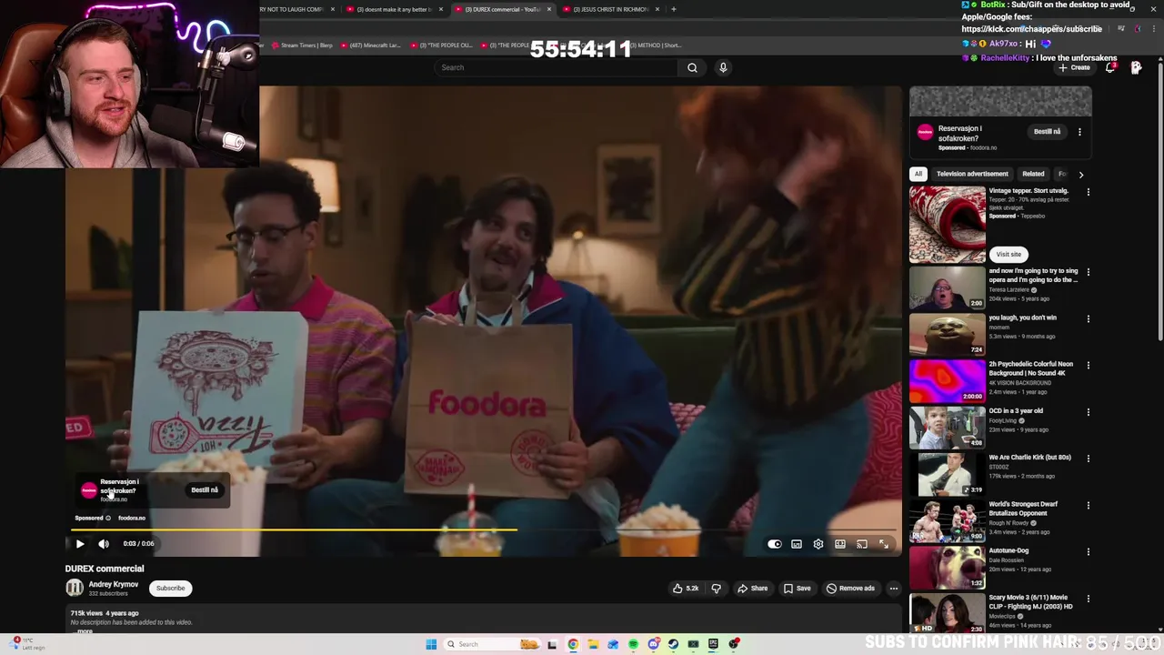Open menu for Vintage tepper ad

tap(1089, 192)
